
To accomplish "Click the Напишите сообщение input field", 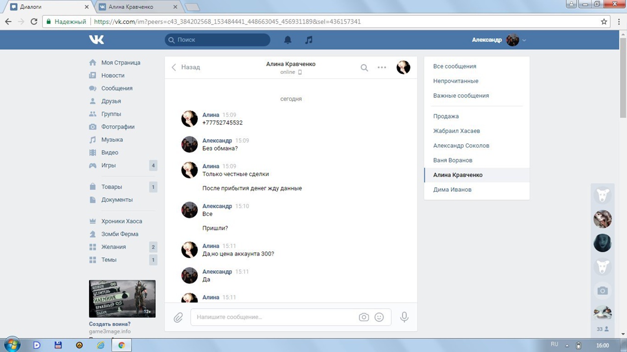I will [274, 317].
